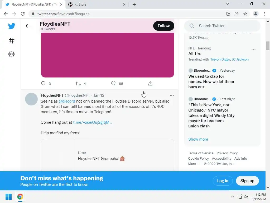
Task: Click Show more in trends
Action: pyautogui.click(x=198, y=139)
